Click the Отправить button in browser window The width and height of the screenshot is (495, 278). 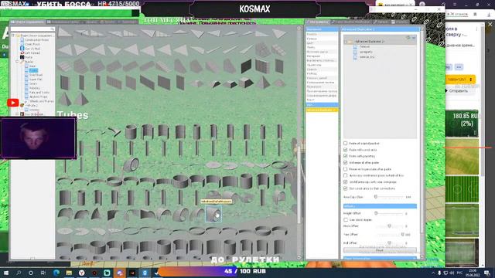click(x=459, y=91)
